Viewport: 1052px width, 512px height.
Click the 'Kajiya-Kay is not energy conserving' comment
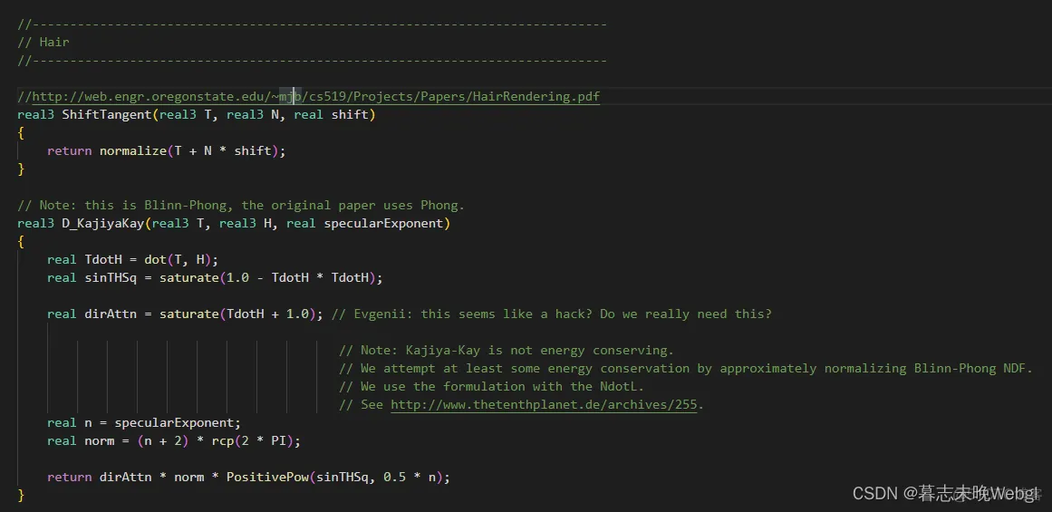(x=507, y=351)
